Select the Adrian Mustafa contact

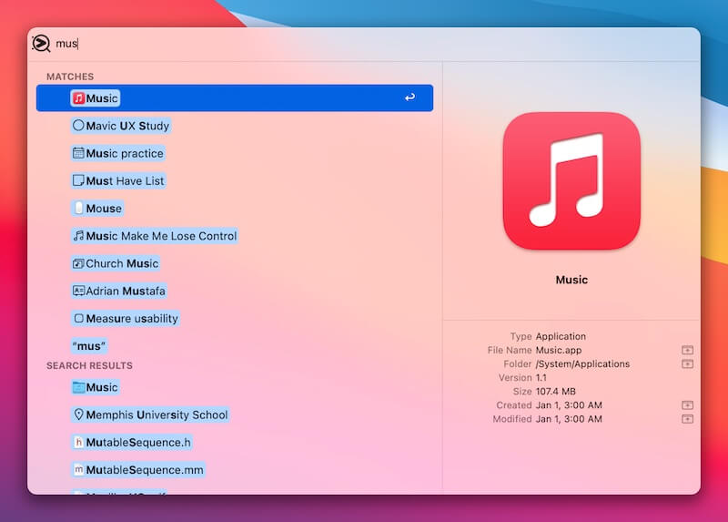click(119, 291)
